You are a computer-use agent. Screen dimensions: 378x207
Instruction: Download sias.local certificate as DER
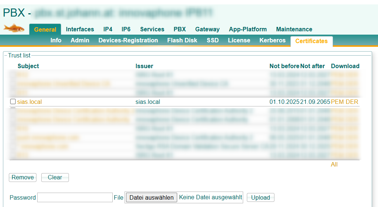[352, 102]
